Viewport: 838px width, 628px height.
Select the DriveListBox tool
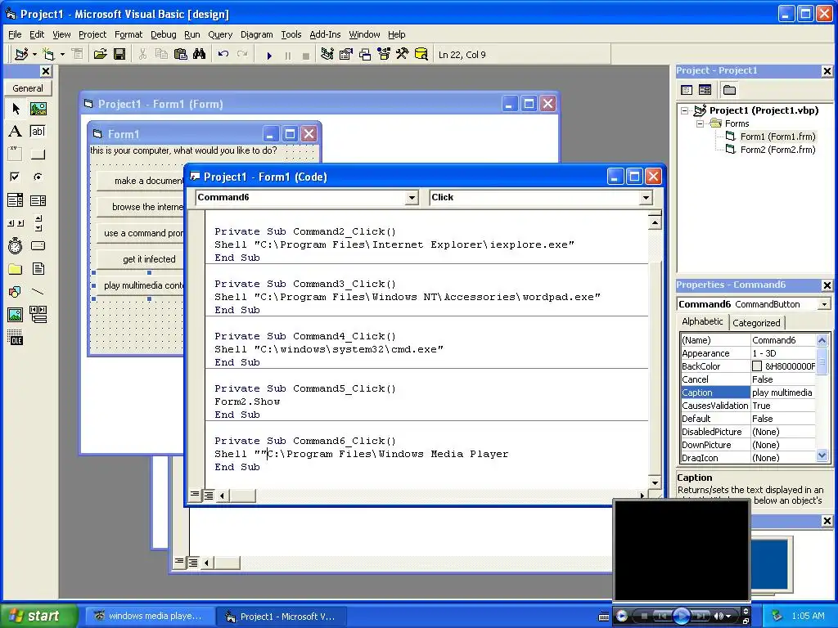pyautogui.click(x=38, y=245)
